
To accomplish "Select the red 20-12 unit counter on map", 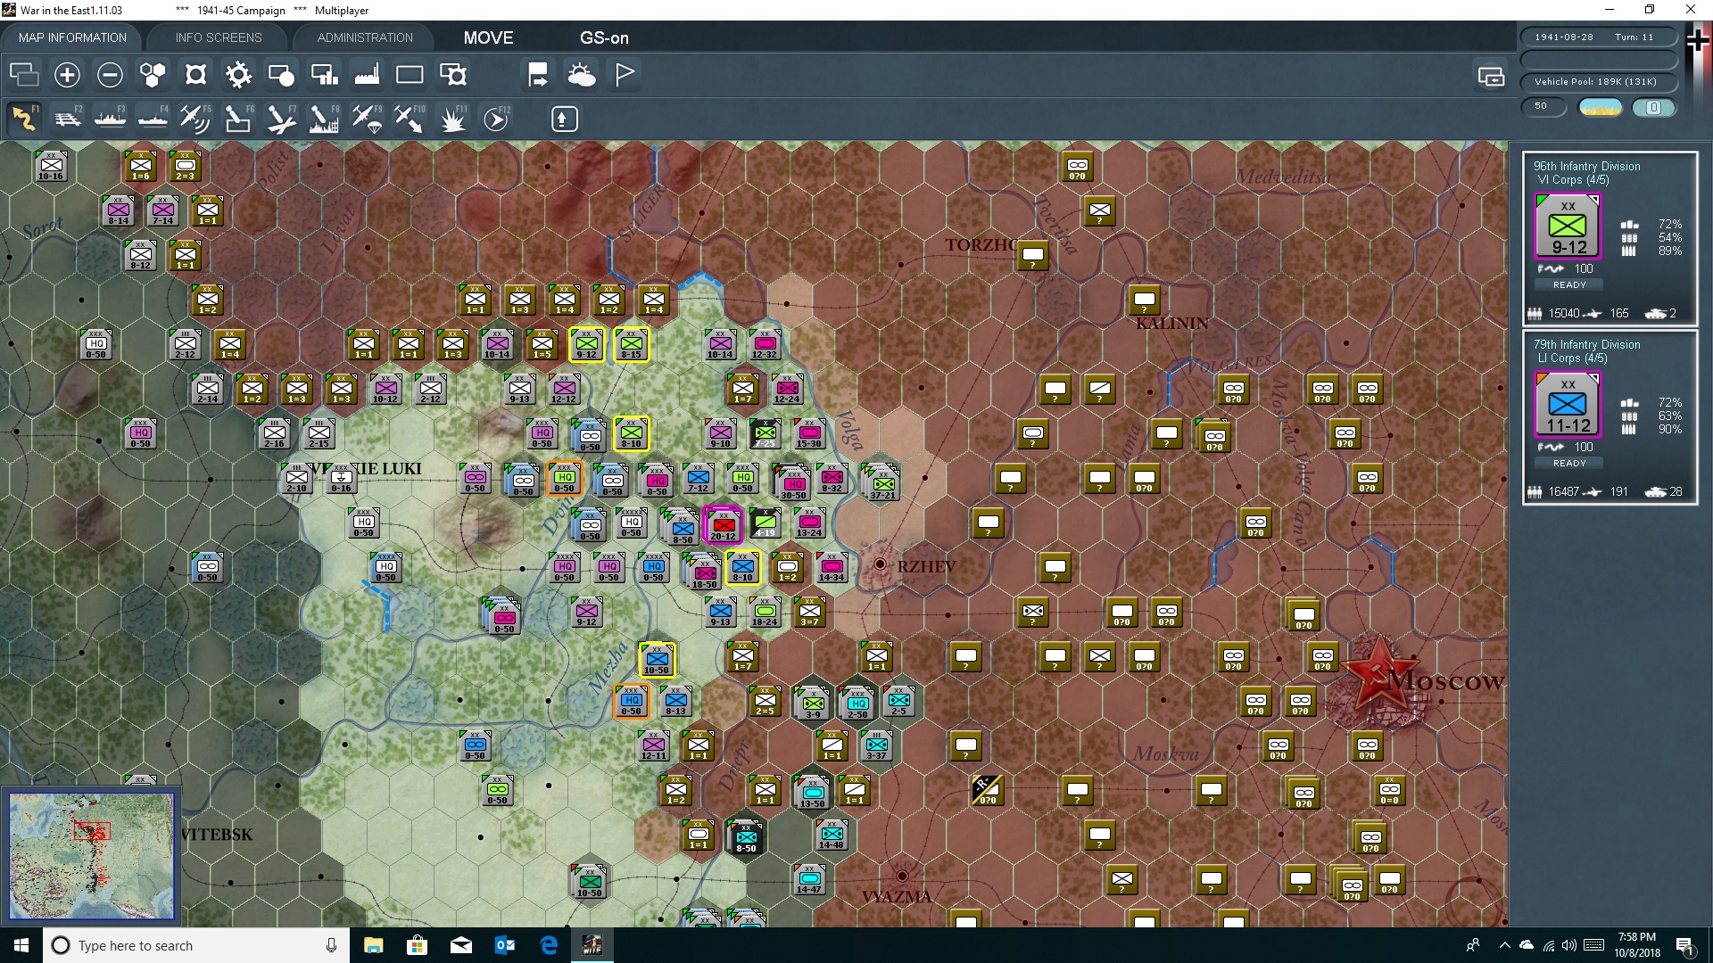I will pyautogui.click(x=723, y=525).
